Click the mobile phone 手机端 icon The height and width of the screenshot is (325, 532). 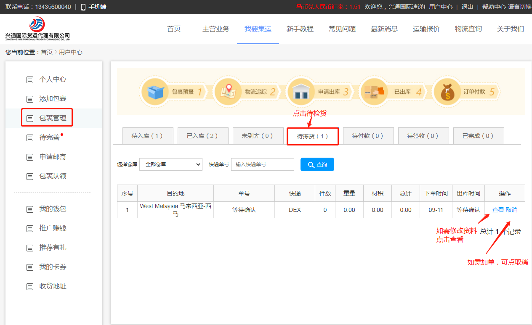(83, 7)
